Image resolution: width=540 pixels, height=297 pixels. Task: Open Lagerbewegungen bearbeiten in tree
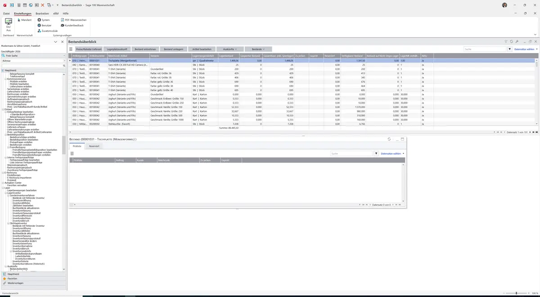tap(22, 190)
